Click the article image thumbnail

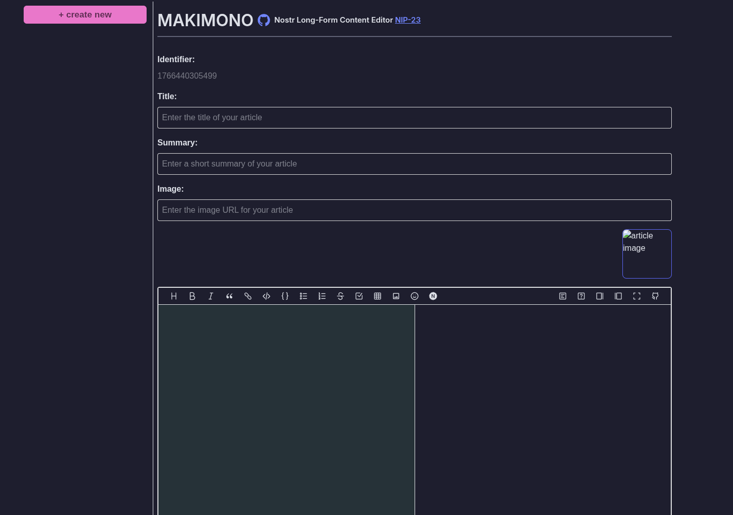click(x=647, y=254)
